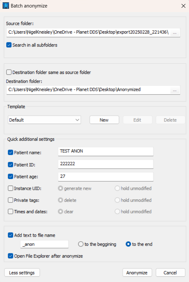Click the Patient age field showing 27

(x=106, y=176)
